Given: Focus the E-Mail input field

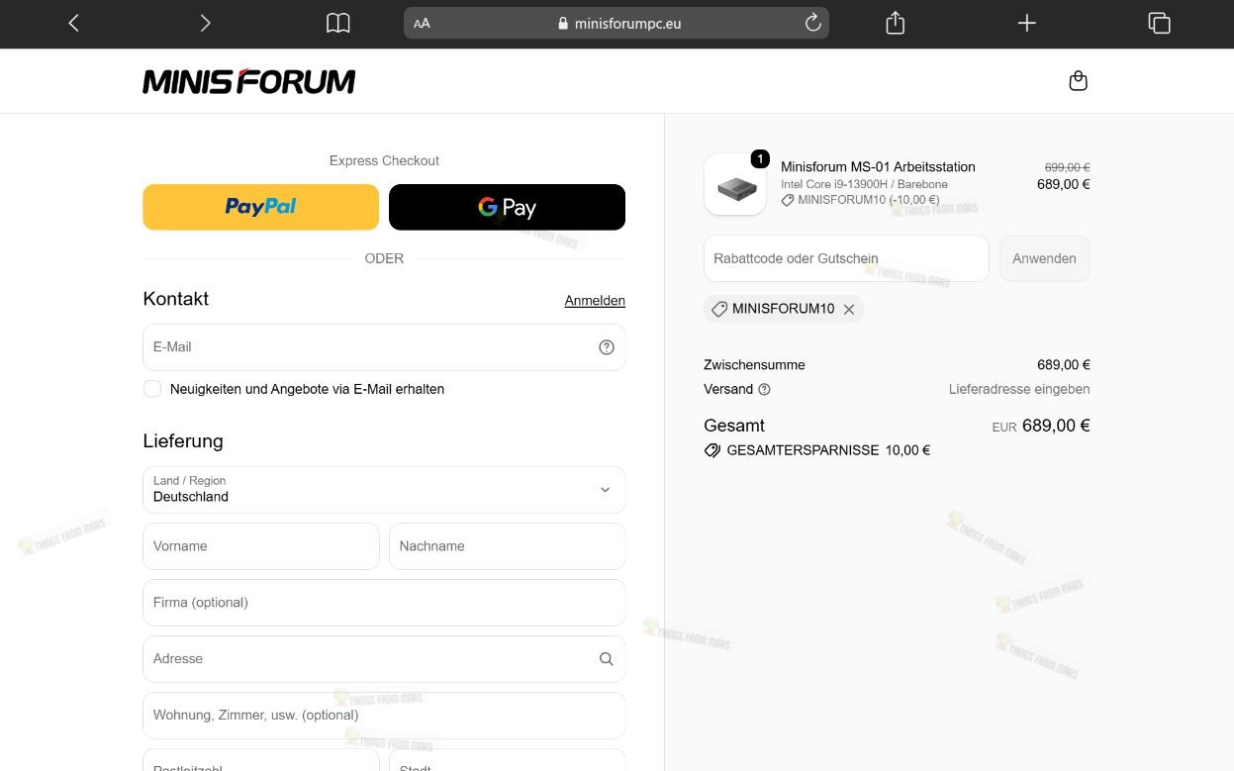Looking at the screenshot, I should tap(384, 347).
